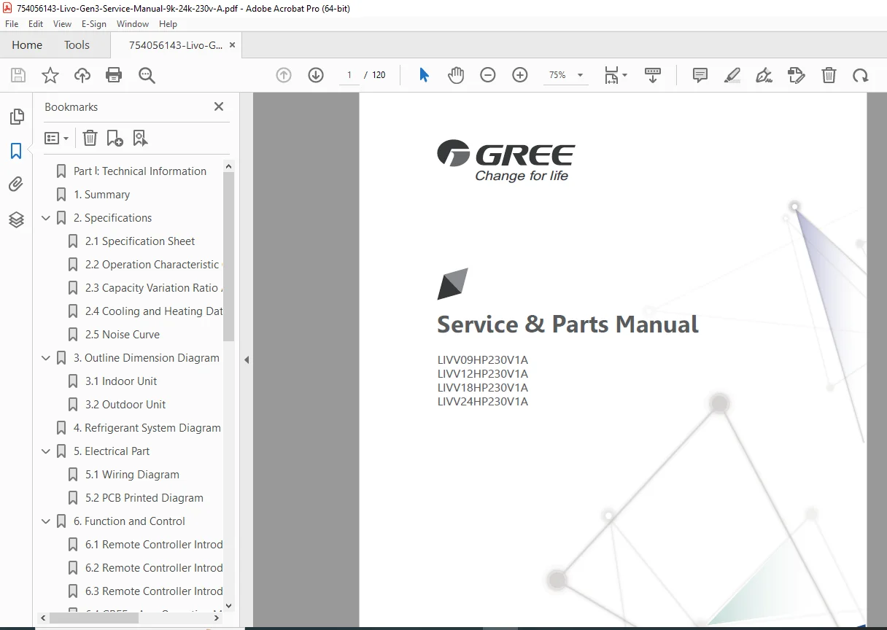Go to previous page arrow
887x630 pixels.
284,75
